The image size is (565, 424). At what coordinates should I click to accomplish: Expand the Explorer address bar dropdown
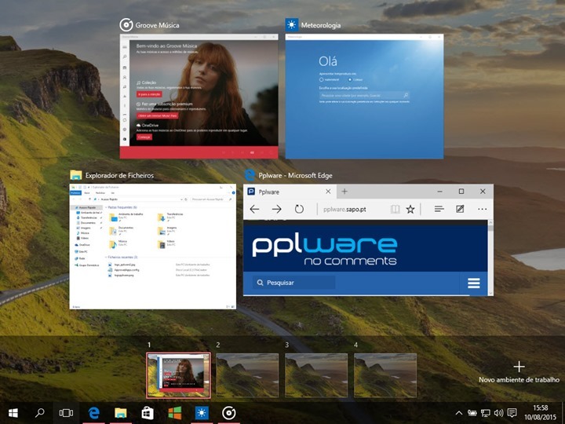point(181,199)
